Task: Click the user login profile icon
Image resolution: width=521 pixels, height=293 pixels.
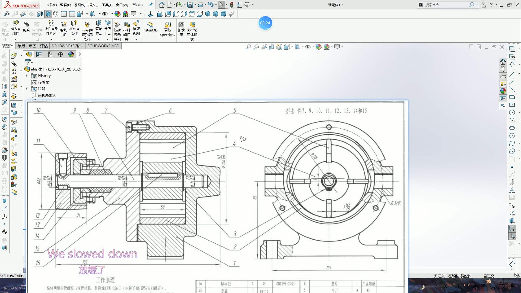Action: 484,5
